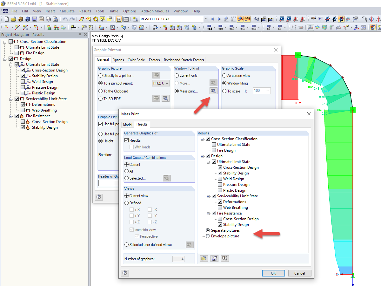Screen dimensions: 381x286
Task: Collapse Cross-Section Classification in Project Navigator
Action: click(5, 42)
